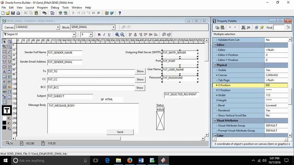Click the Connect to database icon
The width and height of the screenshot is (294, 165).
(44, 13)
